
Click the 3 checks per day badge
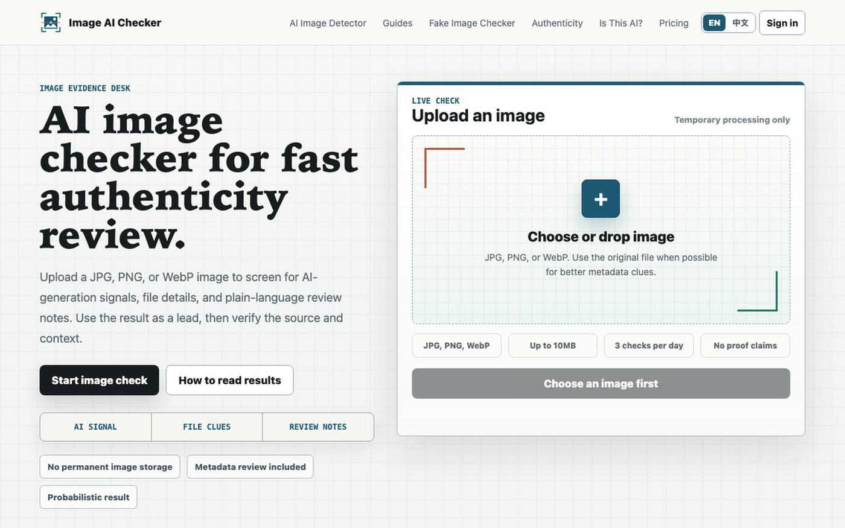649,345
